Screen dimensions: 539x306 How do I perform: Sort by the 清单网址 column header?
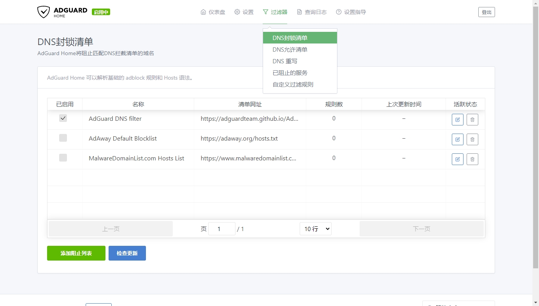pos(250,104)
